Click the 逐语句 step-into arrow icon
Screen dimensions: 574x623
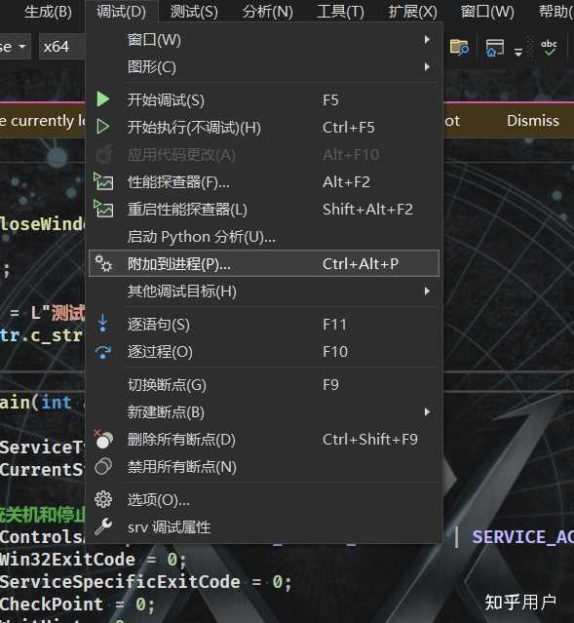[103, 324]
